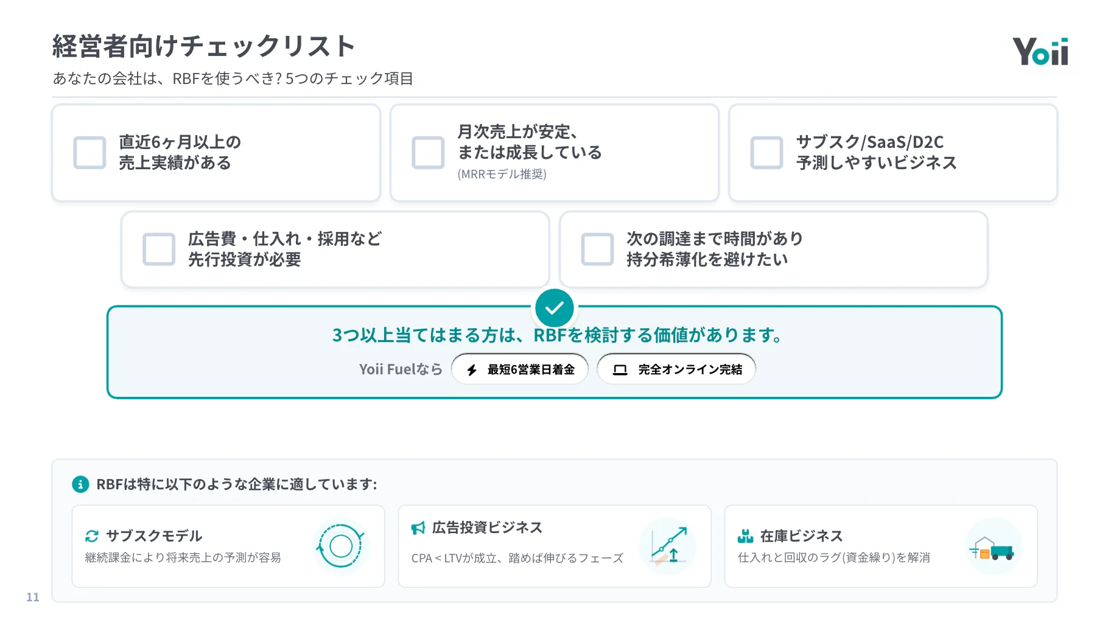The image size is (1108, 622).
Task: Click the Yoii logo
Action: coord(1040,51)
